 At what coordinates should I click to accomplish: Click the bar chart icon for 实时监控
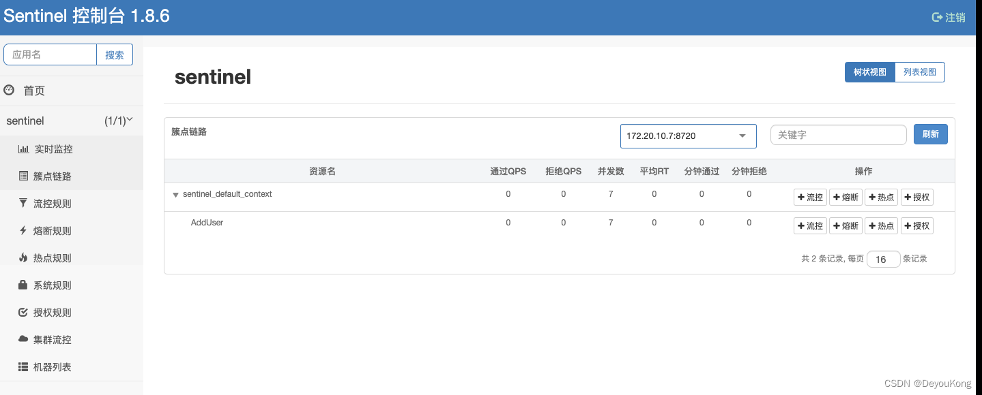coord(23,148)
